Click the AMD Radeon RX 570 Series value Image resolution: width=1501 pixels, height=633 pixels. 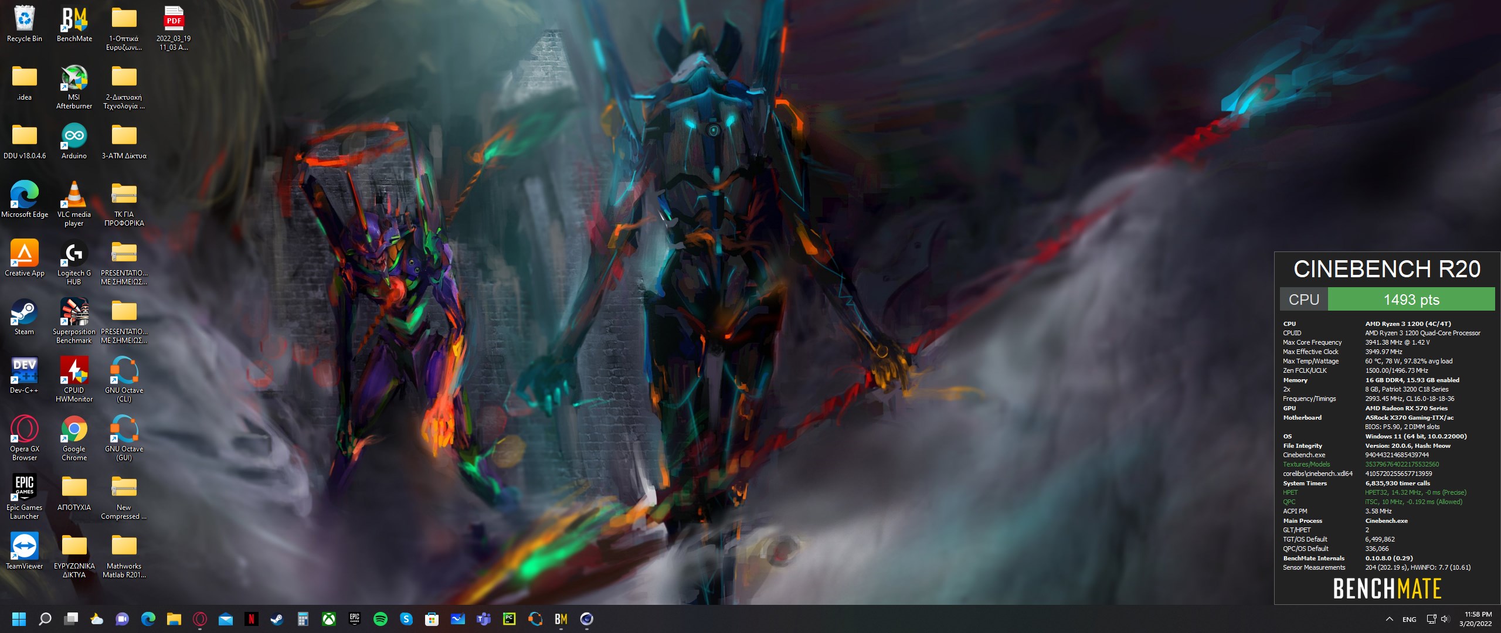pos(1406,408)
